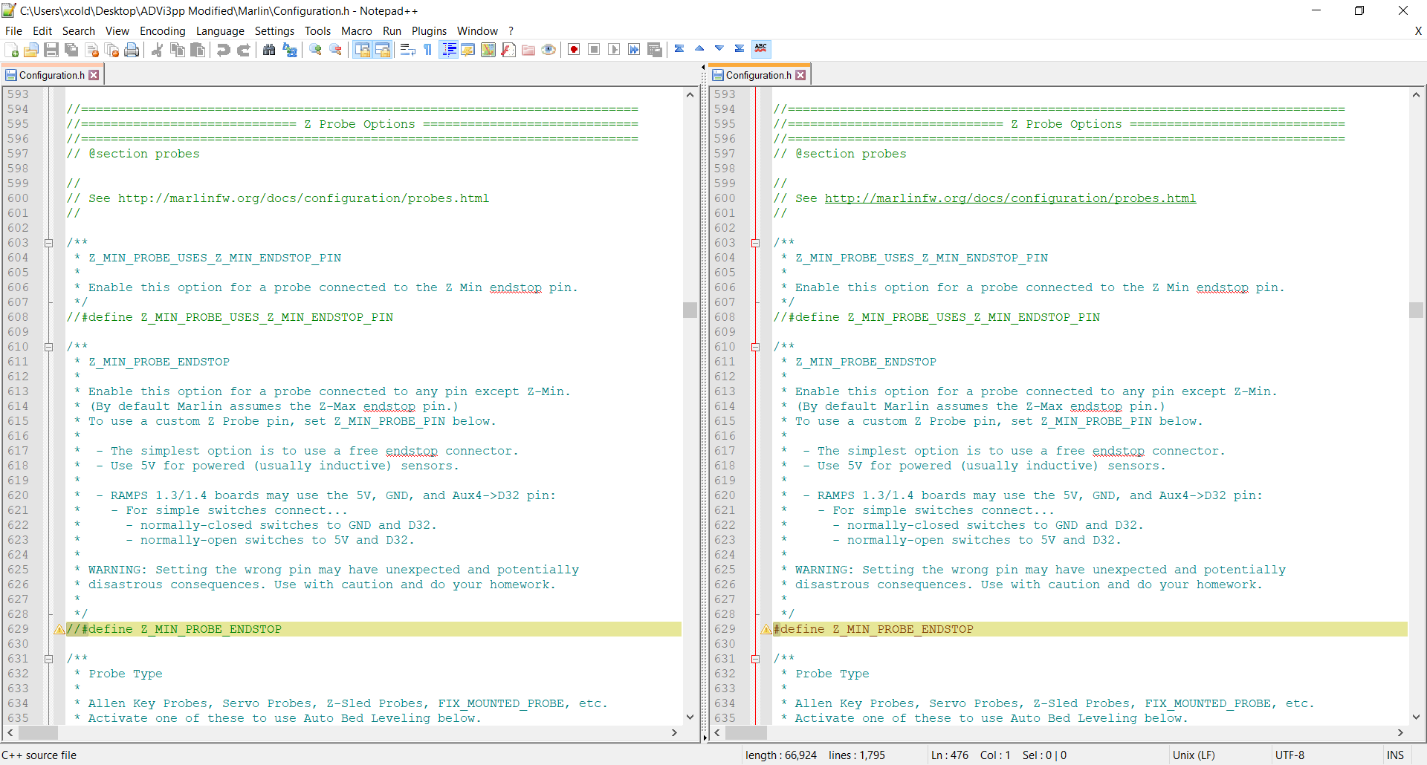
Task: Click the Zoom In magnifier icon
Action: (316, 50)
